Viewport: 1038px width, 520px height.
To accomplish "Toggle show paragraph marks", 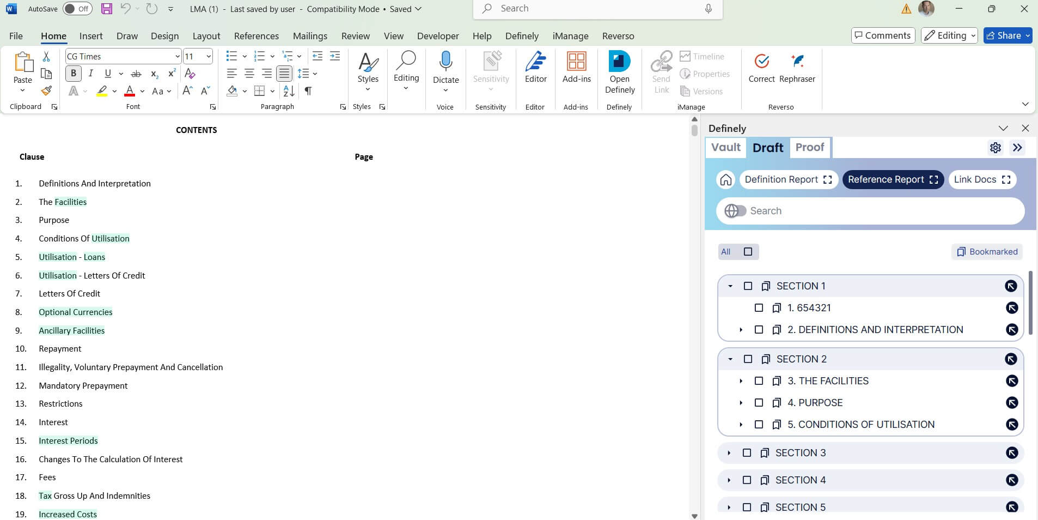I will pyautogui.click(x=308, y=91).
